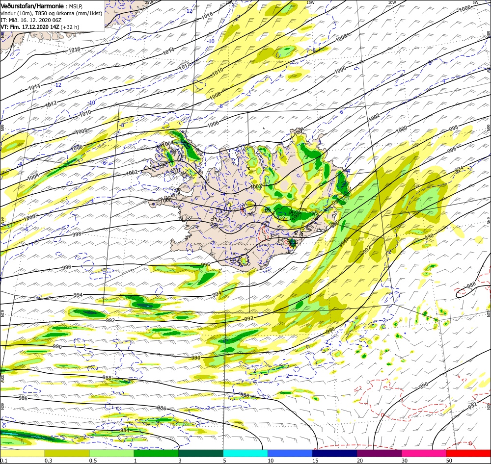
Task: Click the legend value "3"
Action: point(180,461)
